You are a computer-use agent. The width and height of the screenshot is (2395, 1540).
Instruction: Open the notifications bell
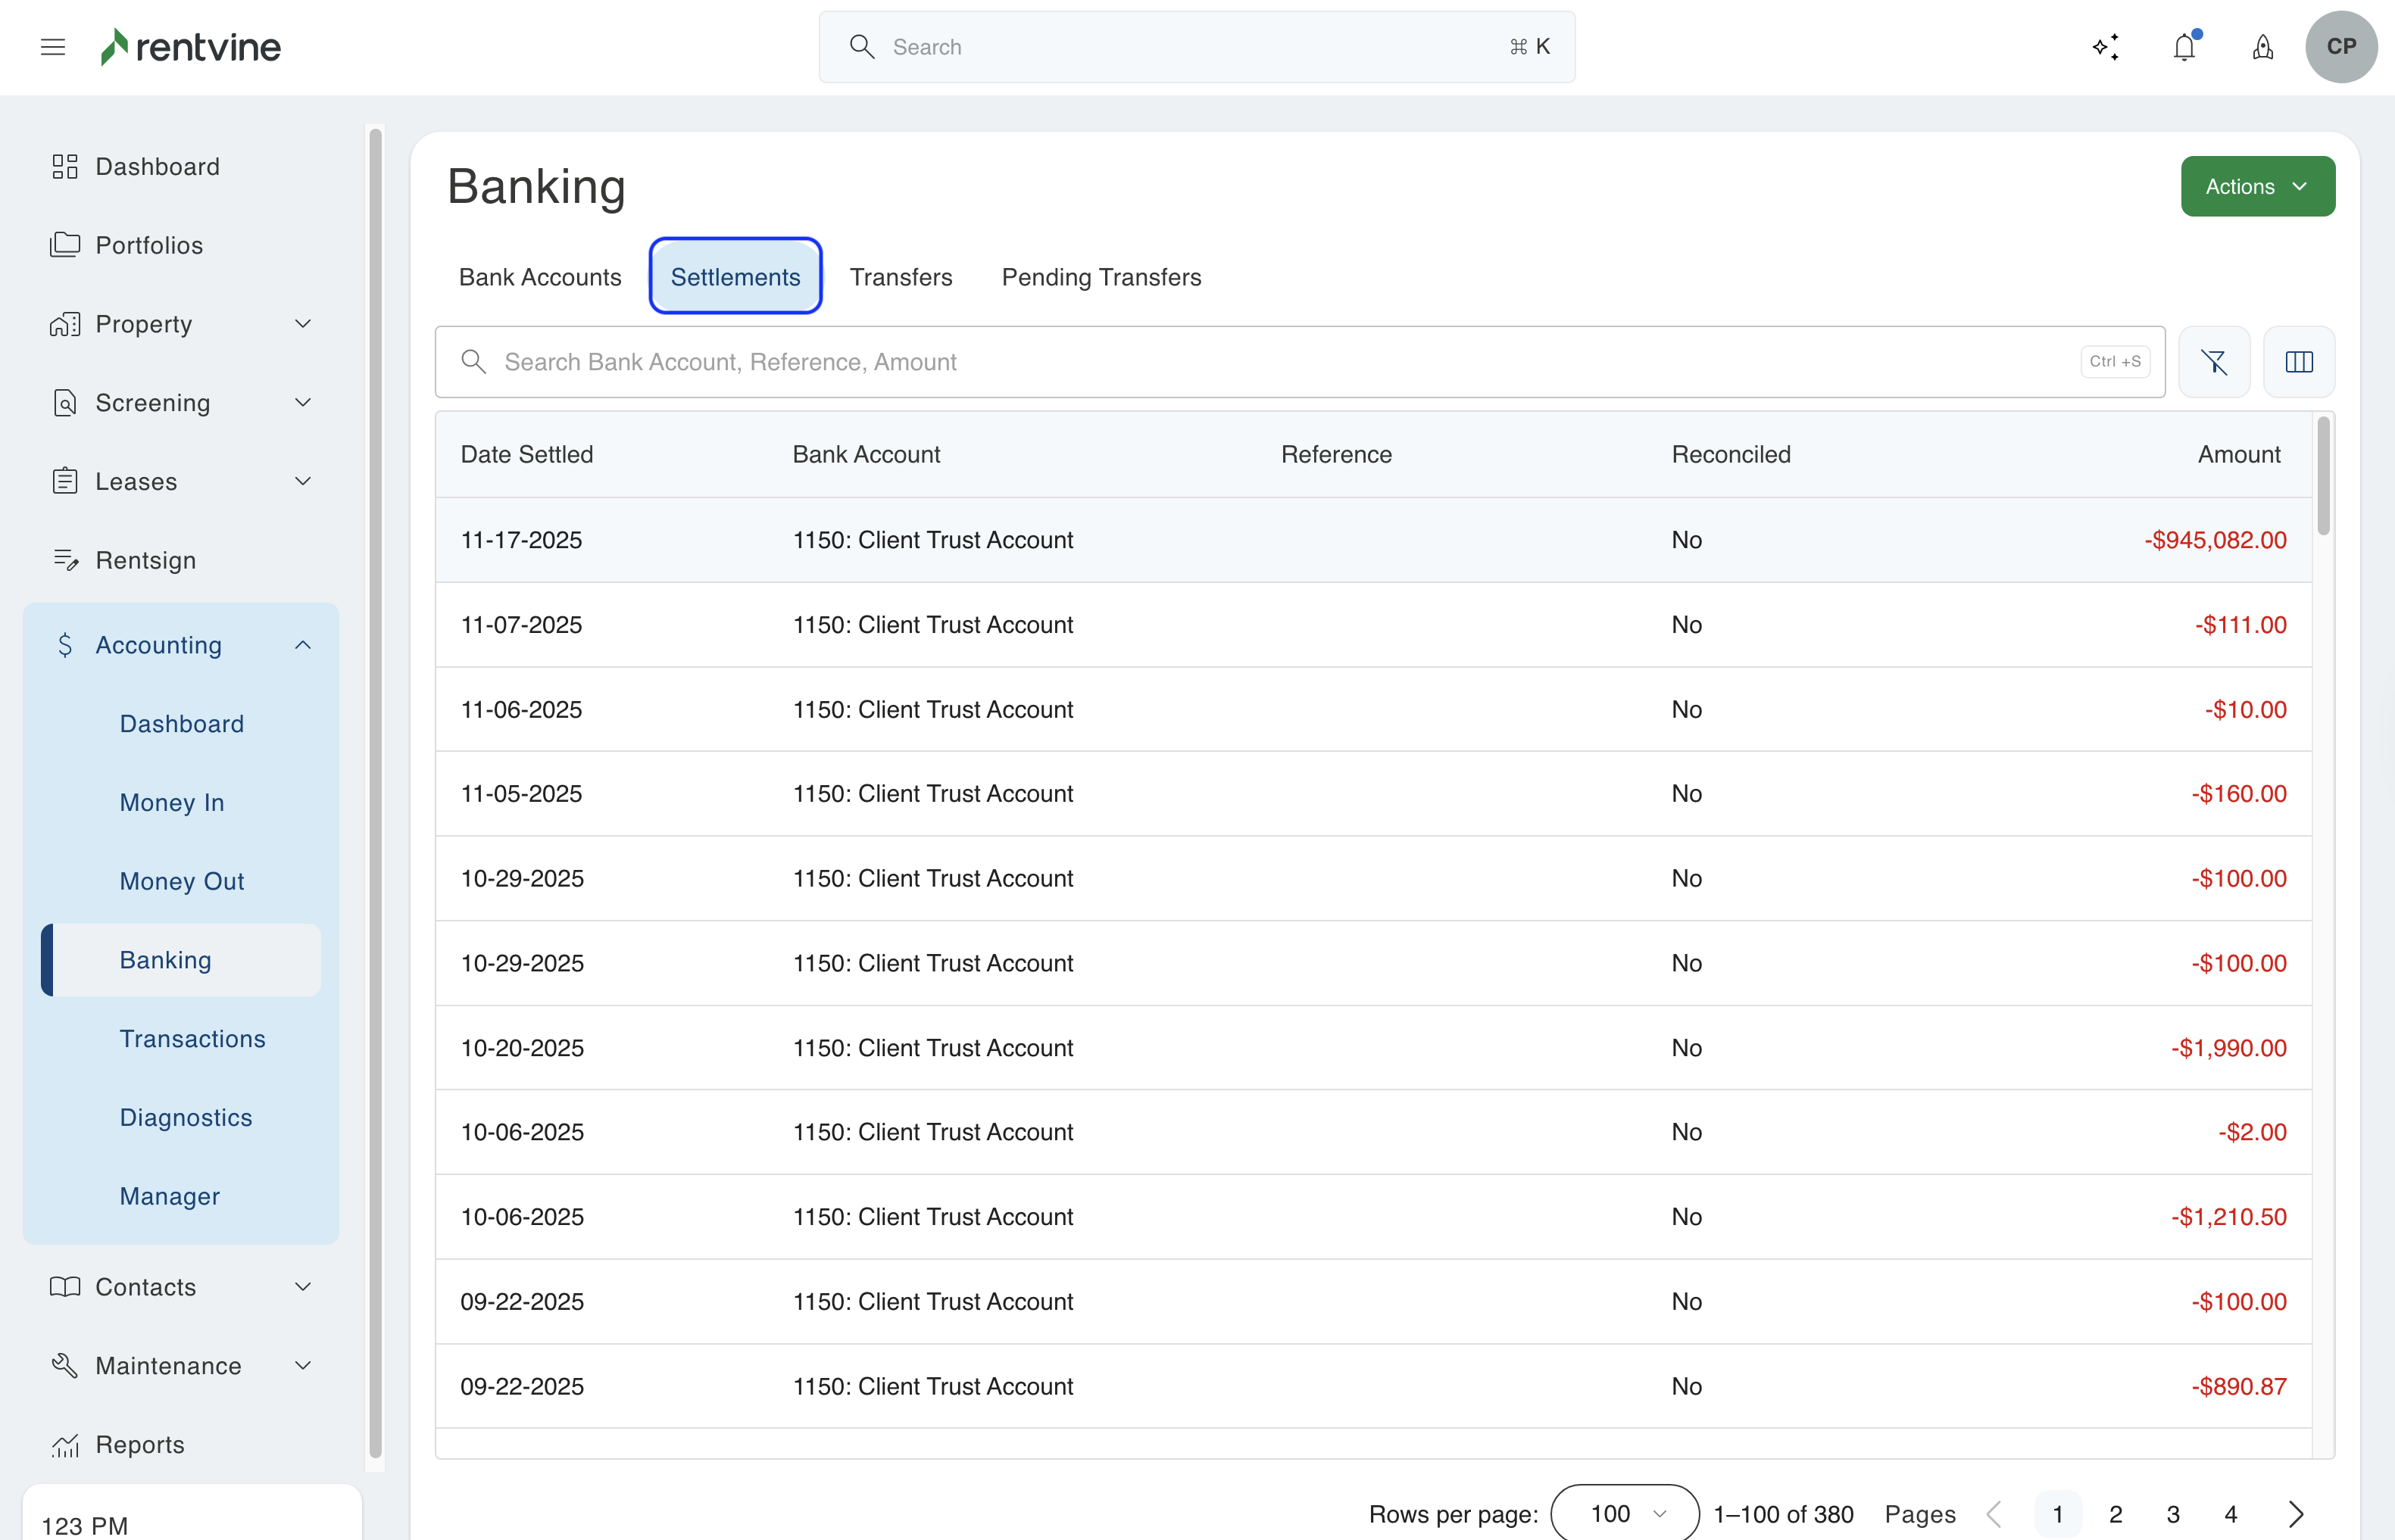tap(2184, 47)
